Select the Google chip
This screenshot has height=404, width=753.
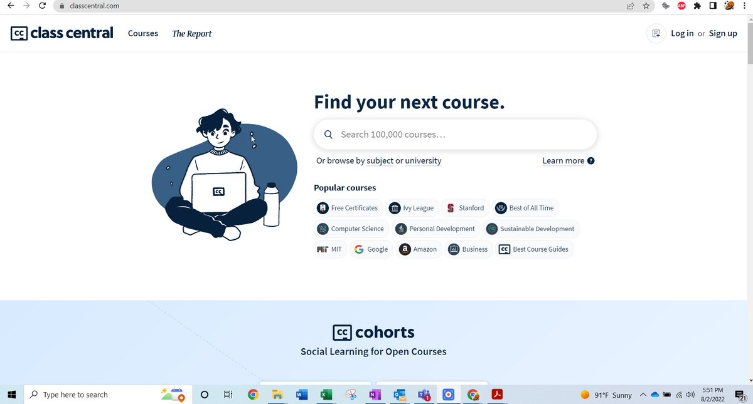[x=371, y=249]
